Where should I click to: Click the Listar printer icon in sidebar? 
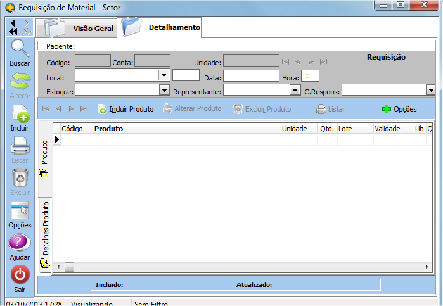tap(20, 146)
